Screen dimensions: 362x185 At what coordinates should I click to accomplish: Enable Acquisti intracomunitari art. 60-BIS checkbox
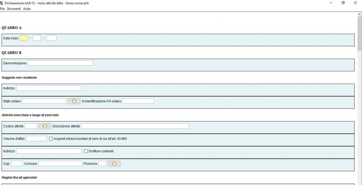click(x=51, y=139)
